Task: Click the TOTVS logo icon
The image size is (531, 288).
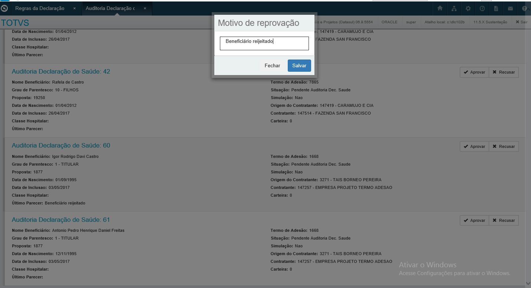Action: coord(4,8)
